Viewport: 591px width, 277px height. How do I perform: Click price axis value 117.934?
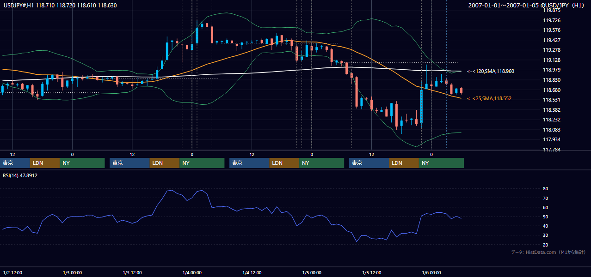coord(552,139)
